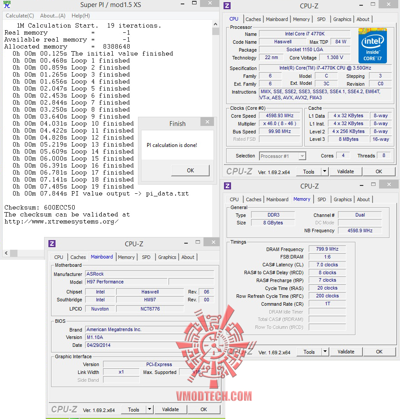
Task: Click the BIOS Version field M1.10A
Action: tap(149, 338)
